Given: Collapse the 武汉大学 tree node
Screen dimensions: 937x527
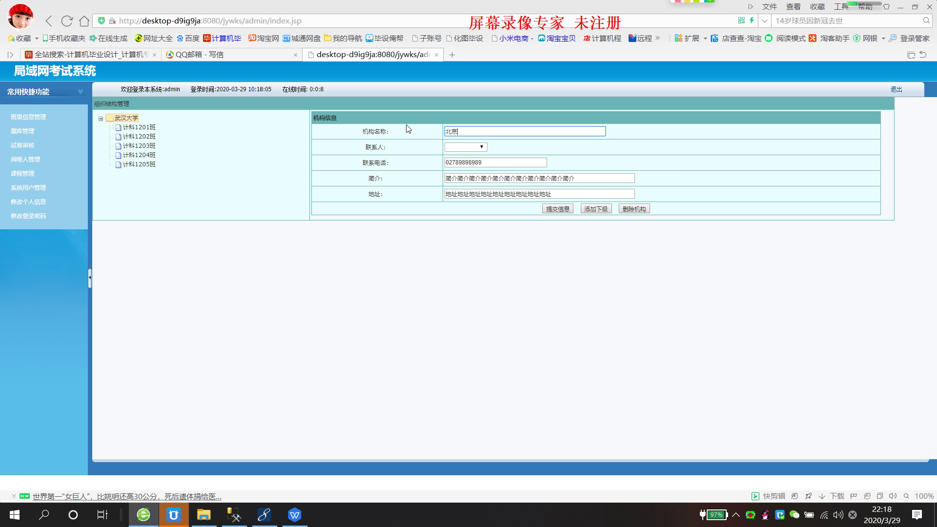Looking at the screenshot, I should (101, 119).
